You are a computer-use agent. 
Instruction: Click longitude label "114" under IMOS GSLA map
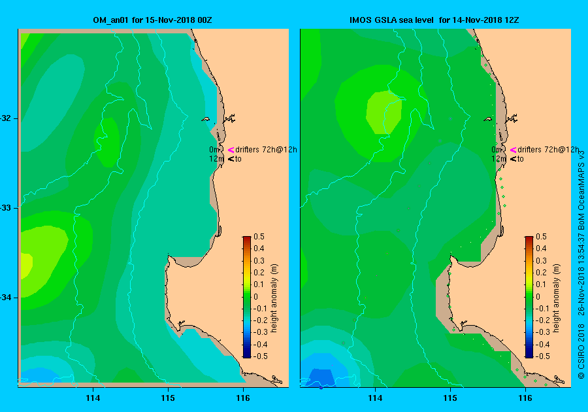[375, 398]
